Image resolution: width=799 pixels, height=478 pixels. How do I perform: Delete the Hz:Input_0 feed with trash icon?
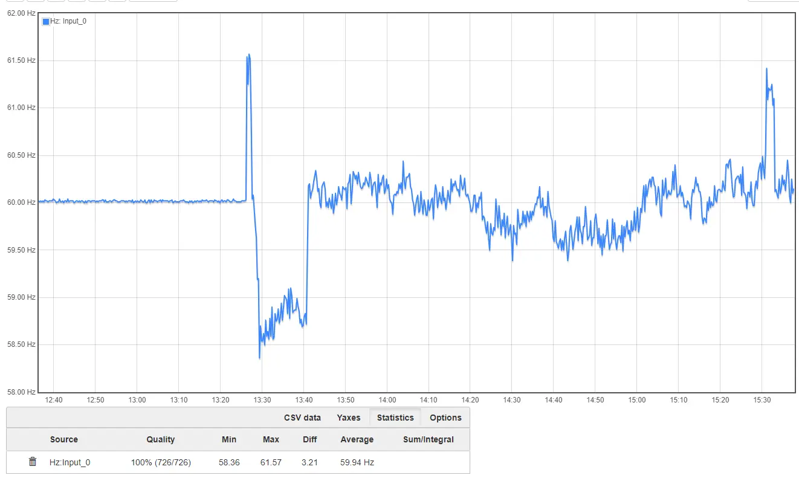(33, 462)
